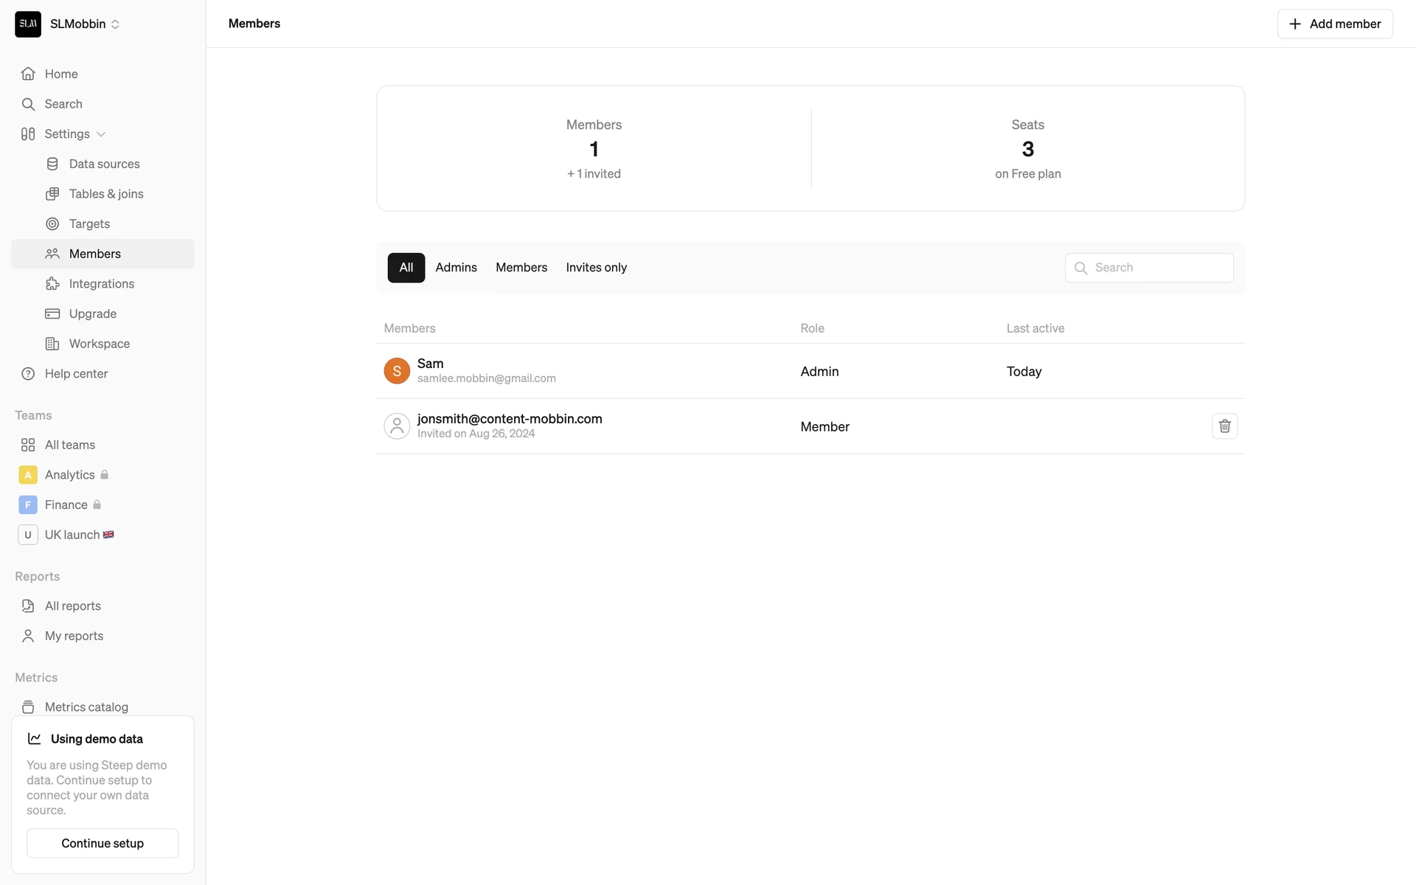
Task: Select the Invites only tab
Action: pyautogui.click(x=596, y=268)
